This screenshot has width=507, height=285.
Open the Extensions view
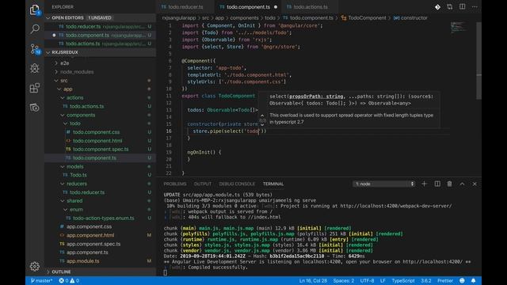pyautogui.click(x=35, y=88)
